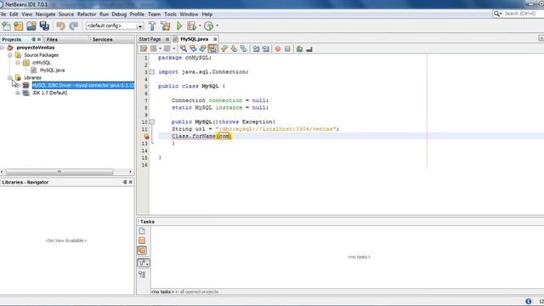Click the New Project toolbar icon
This screenshot has width=544, height=306.
[x=19, y=26]
